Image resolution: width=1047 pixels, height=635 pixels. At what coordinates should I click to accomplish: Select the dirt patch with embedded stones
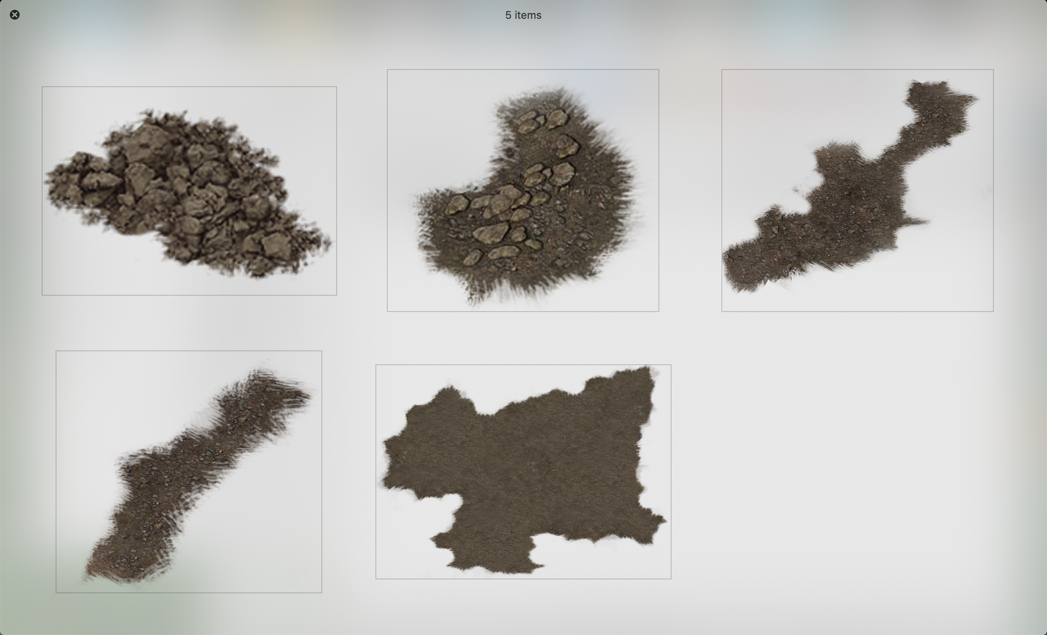pyautogui.click(x=523, y=190)
